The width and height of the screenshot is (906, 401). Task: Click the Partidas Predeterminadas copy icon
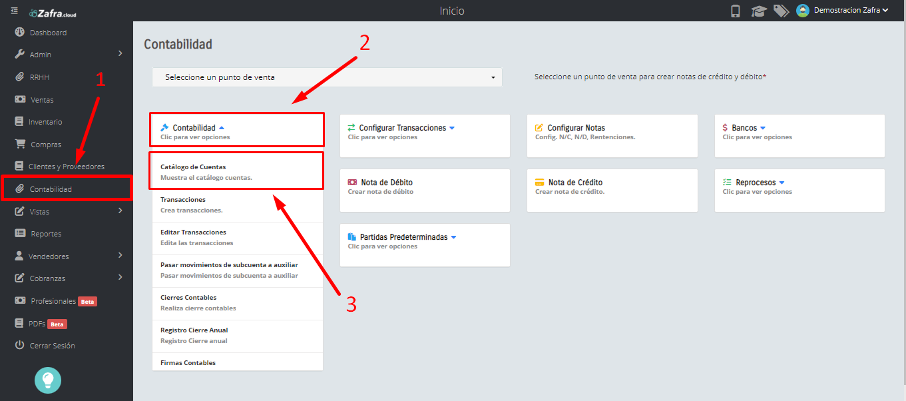click(352, 237)
